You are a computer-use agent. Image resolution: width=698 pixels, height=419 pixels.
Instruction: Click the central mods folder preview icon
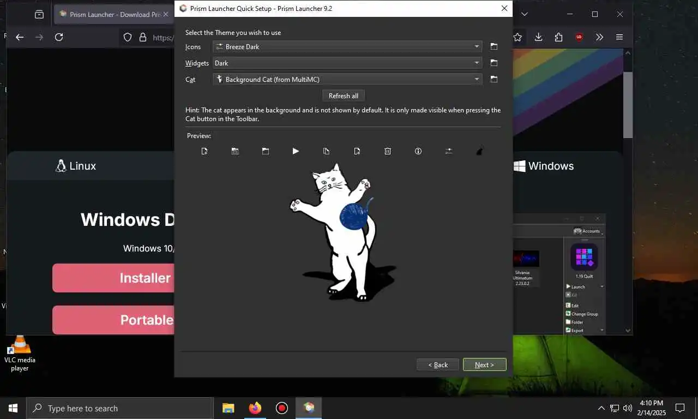(235, 151)
